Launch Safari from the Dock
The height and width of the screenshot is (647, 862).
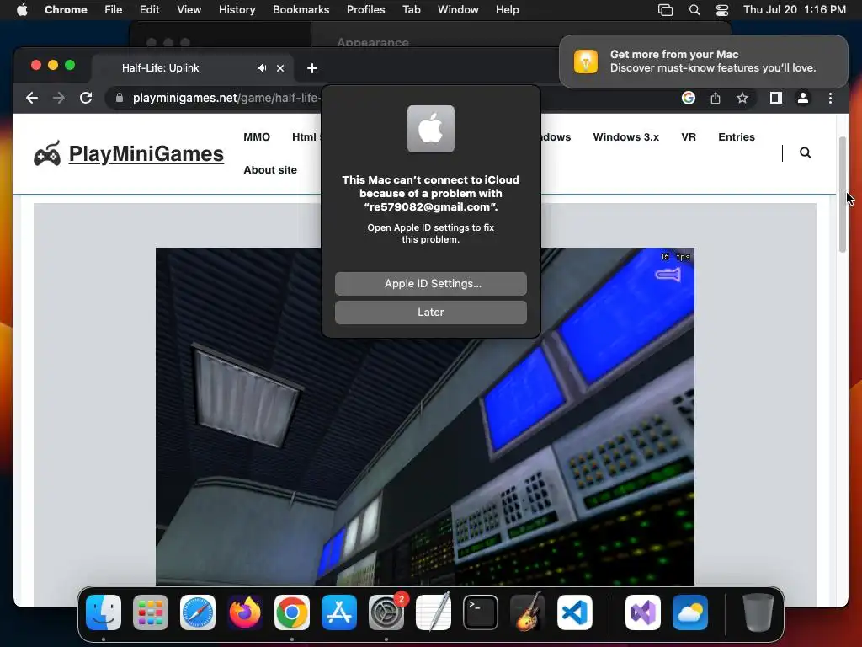198,612
